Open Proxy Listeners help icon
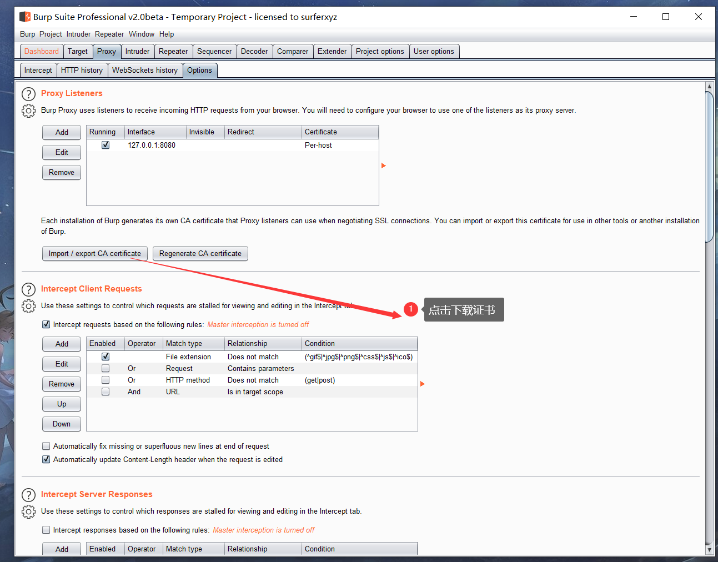This screenshot has height=562, width=718. click(28, 94)
